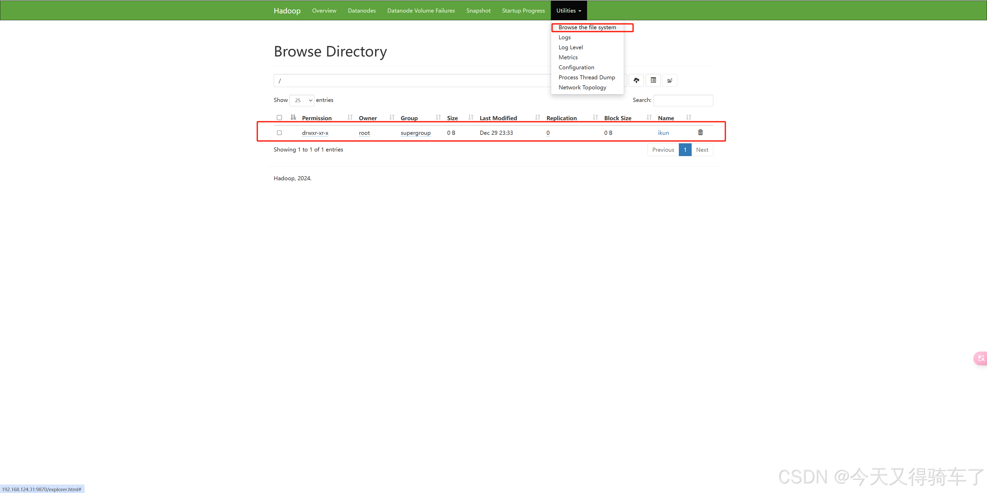987x493 pixels.
Task: Click the upload files cloud icon
Action: point(636,80)
